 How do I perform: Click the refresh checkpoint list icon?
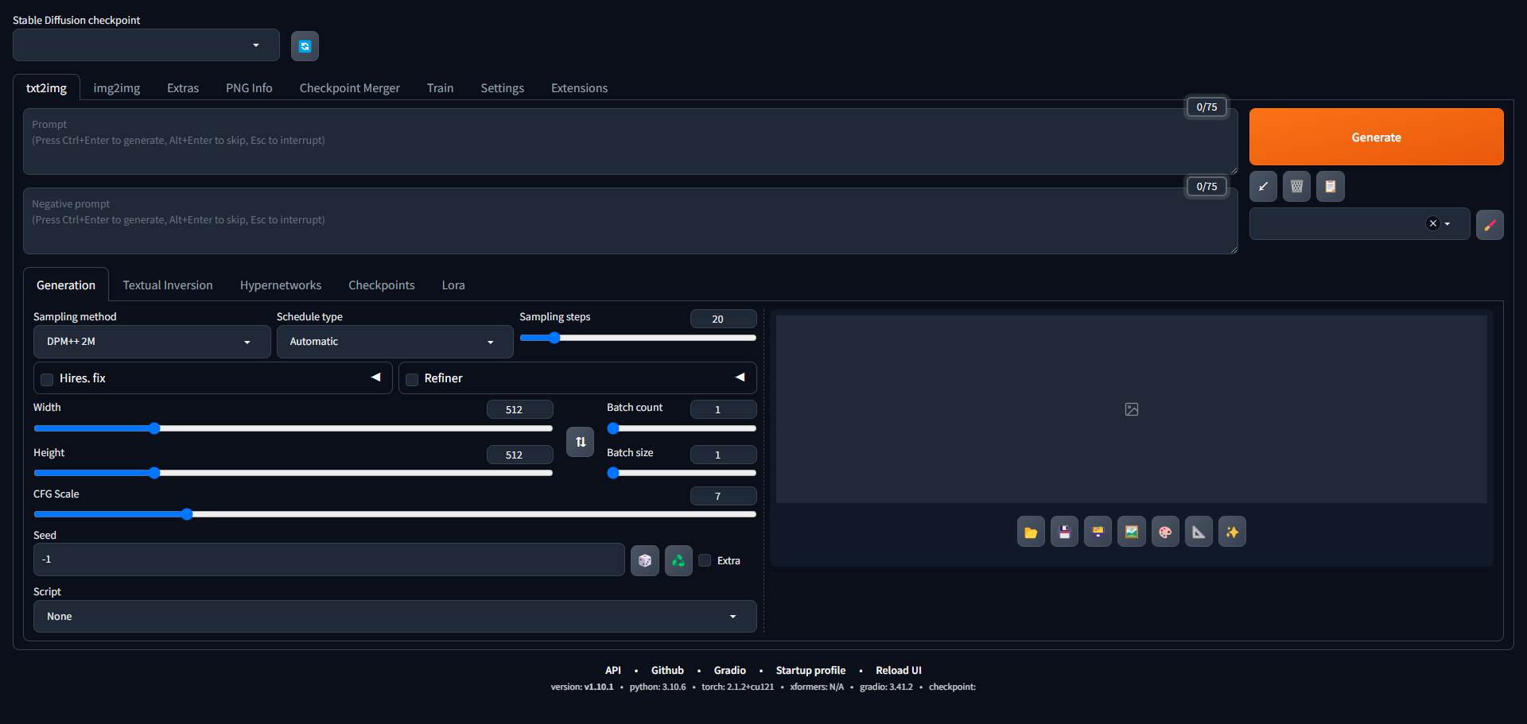(305, 46)
